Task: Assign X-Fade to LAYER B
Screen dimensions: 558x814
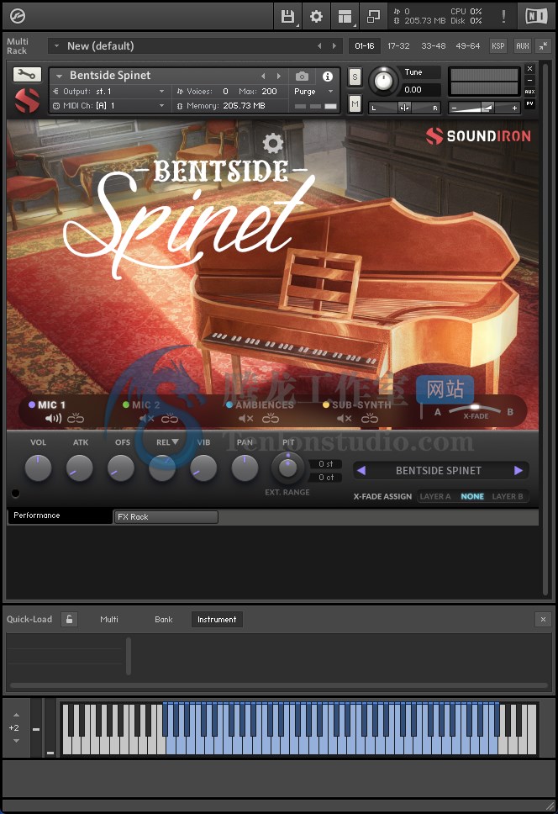Action: coord(508,496)
